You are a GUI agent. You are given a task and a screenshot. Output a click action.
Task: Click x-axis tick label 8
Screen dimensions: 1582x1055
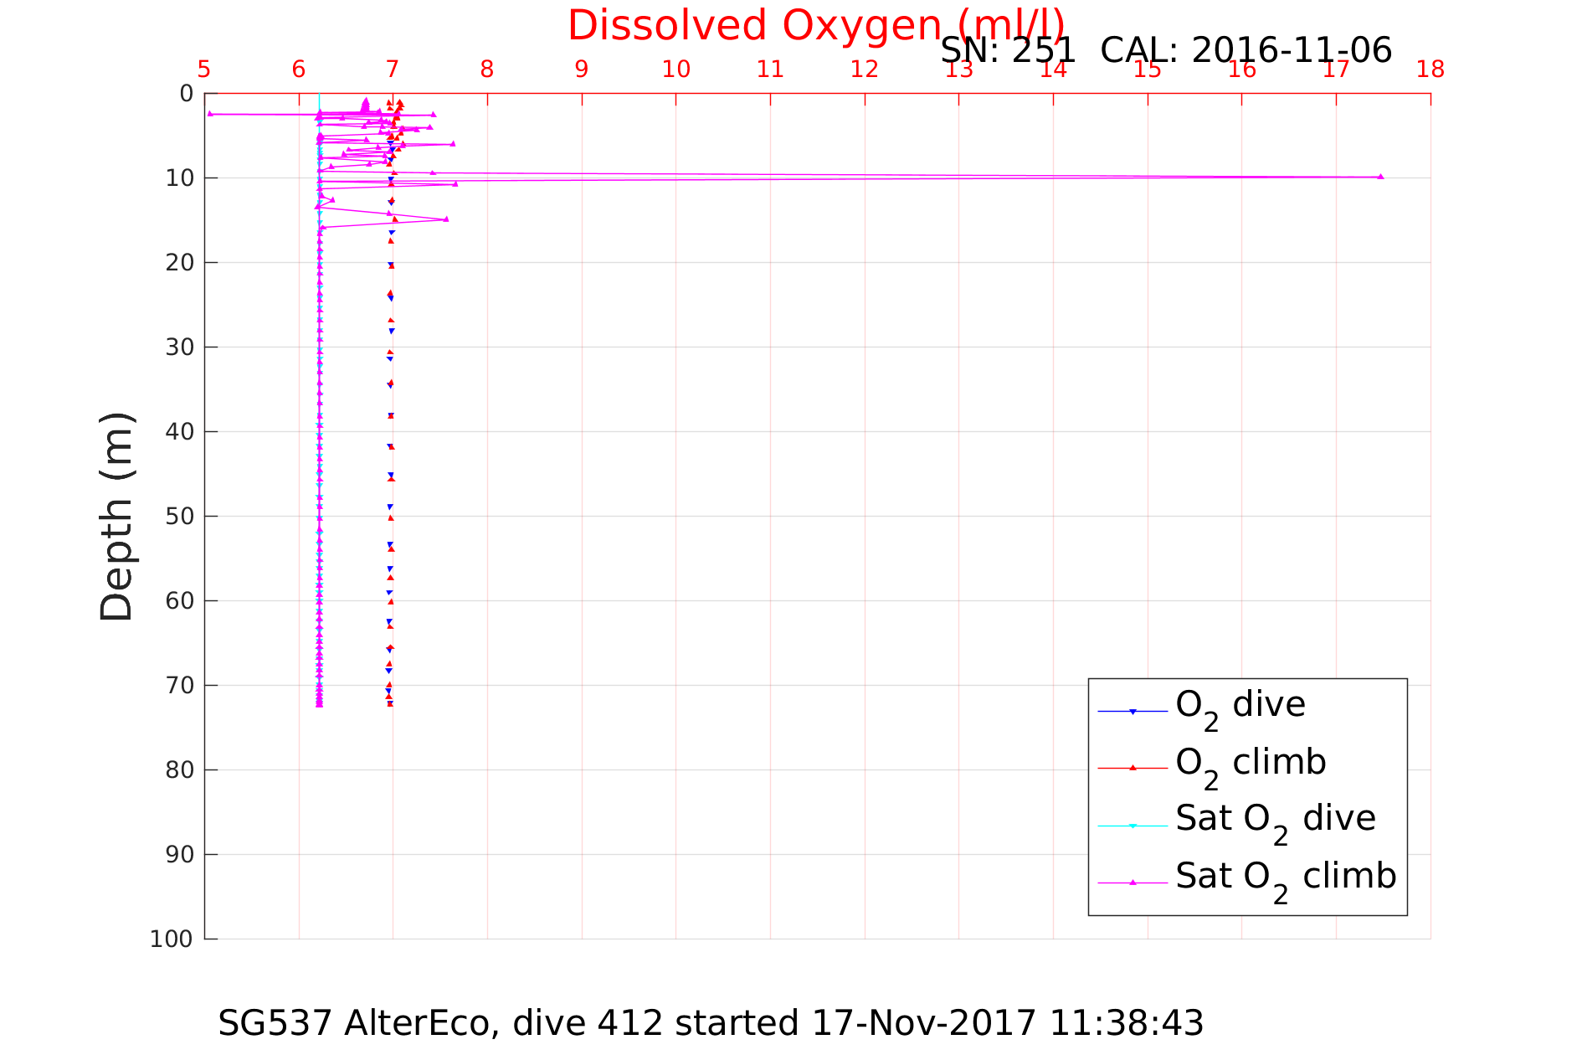(487, 69)
